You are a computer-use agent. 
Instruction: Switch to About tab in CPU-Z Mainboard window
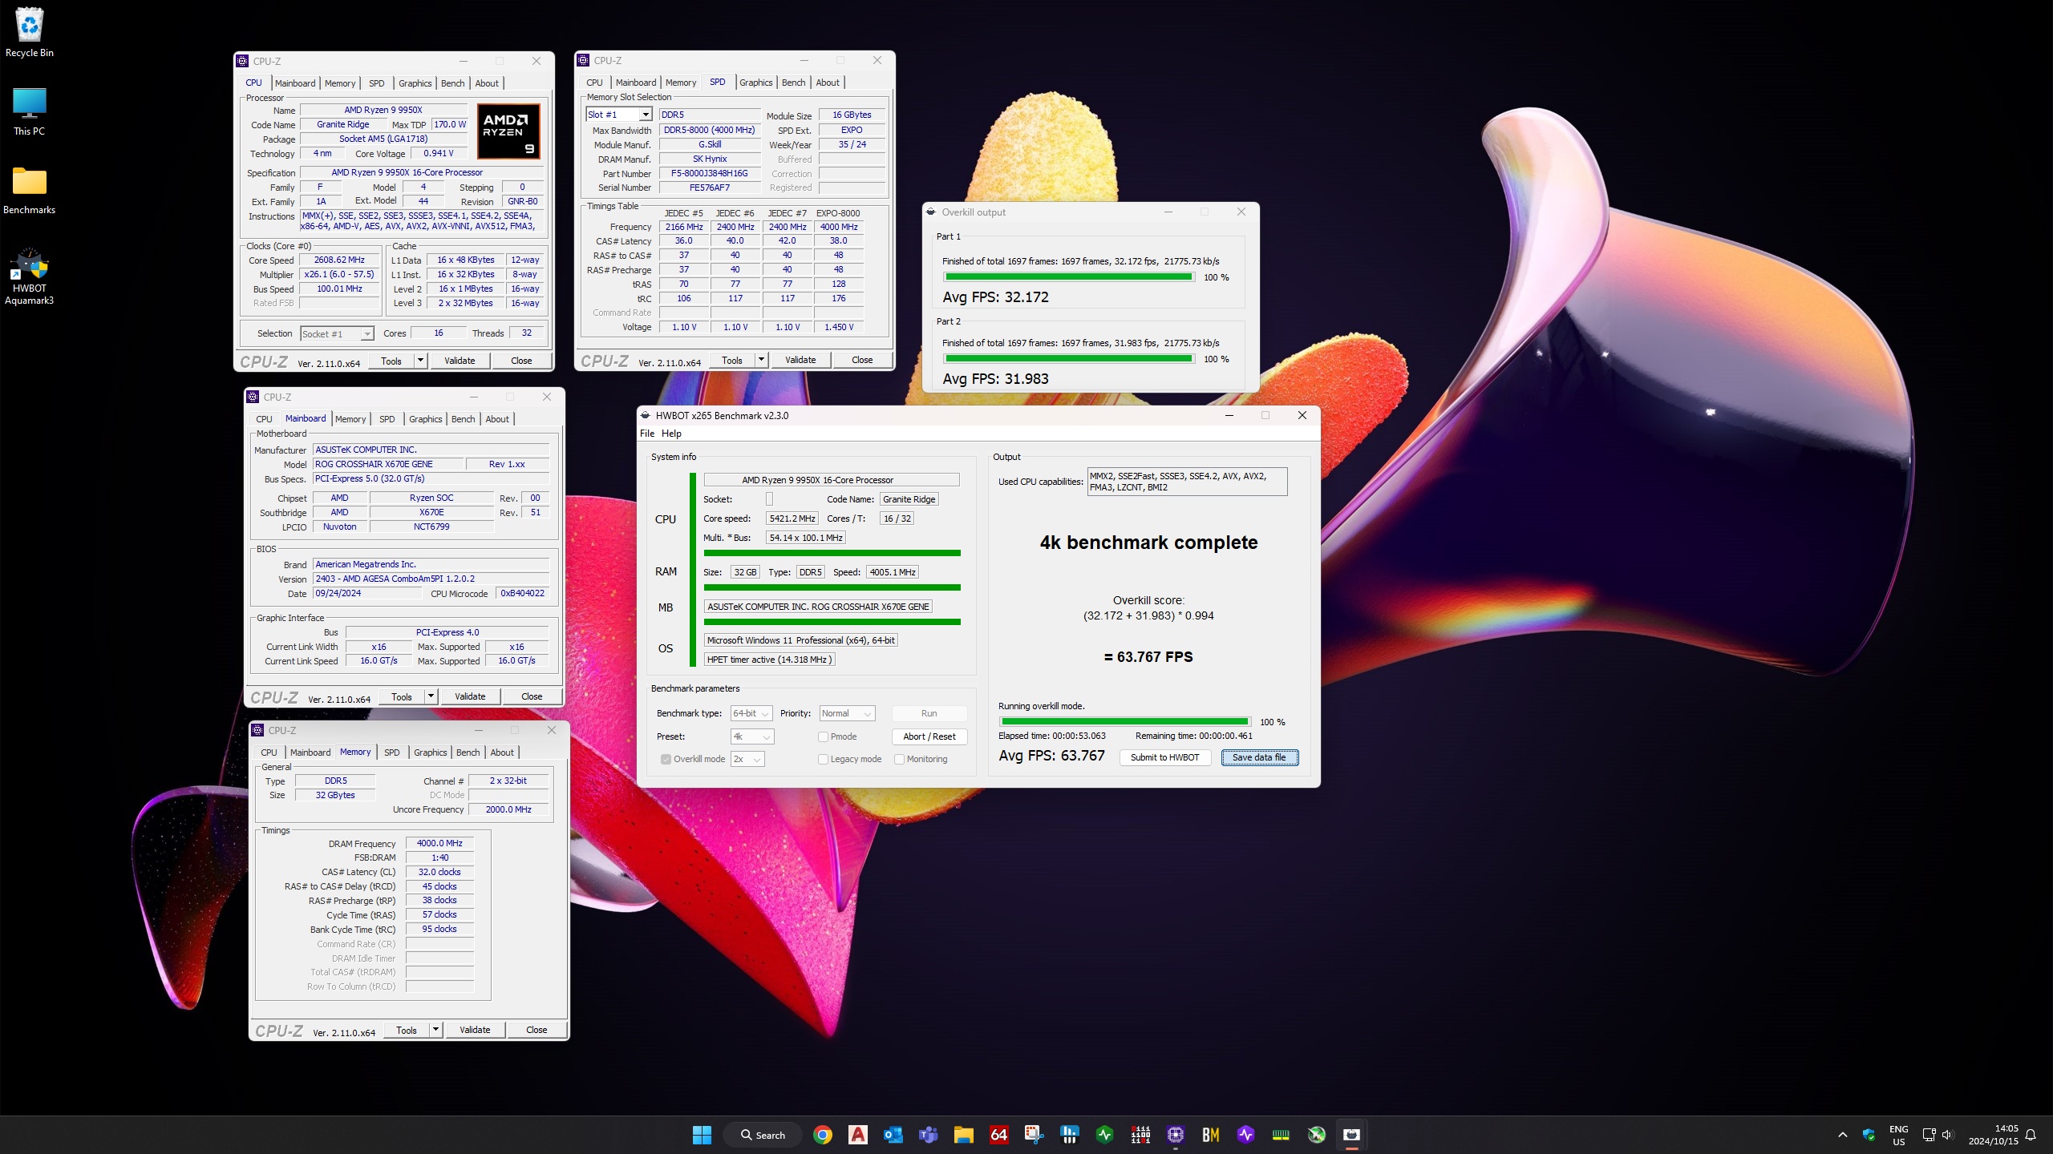pos(497,419)
